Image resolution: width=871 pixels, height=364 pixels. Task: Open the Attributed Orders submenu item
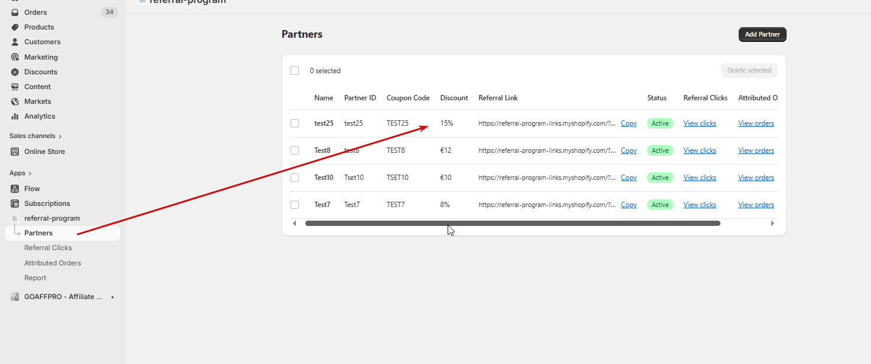pos(53,263)
